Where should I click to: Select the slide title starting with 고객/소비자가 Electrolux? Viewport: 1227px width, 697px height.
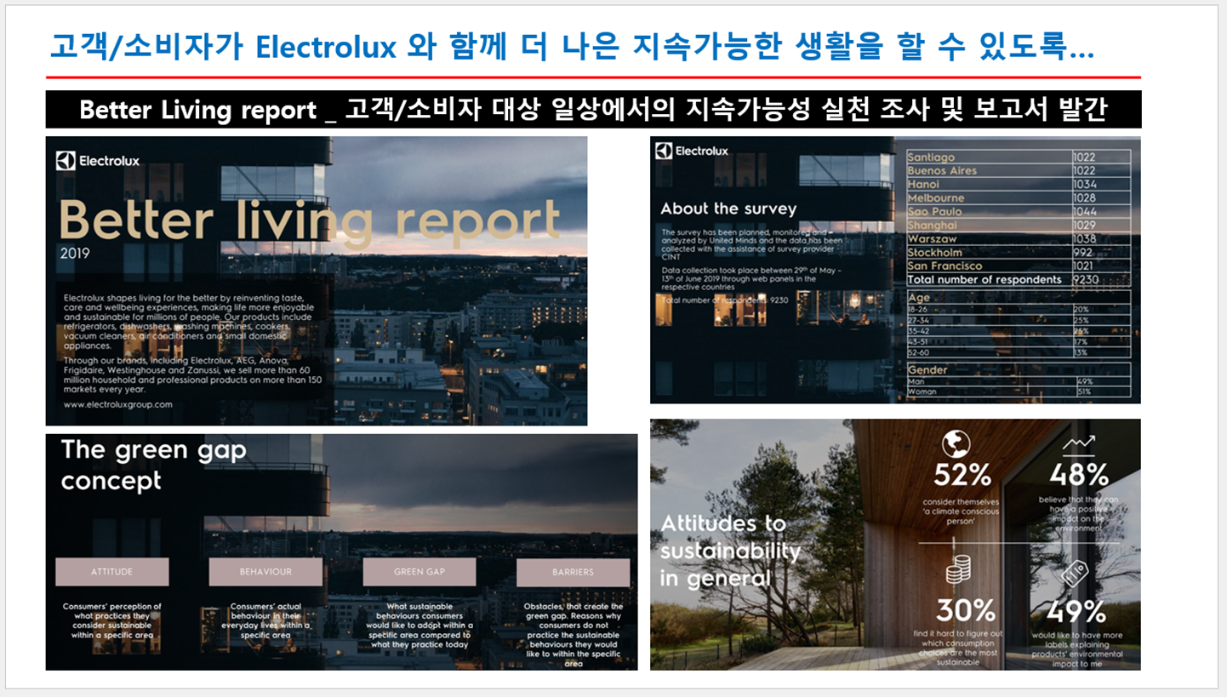572,46
